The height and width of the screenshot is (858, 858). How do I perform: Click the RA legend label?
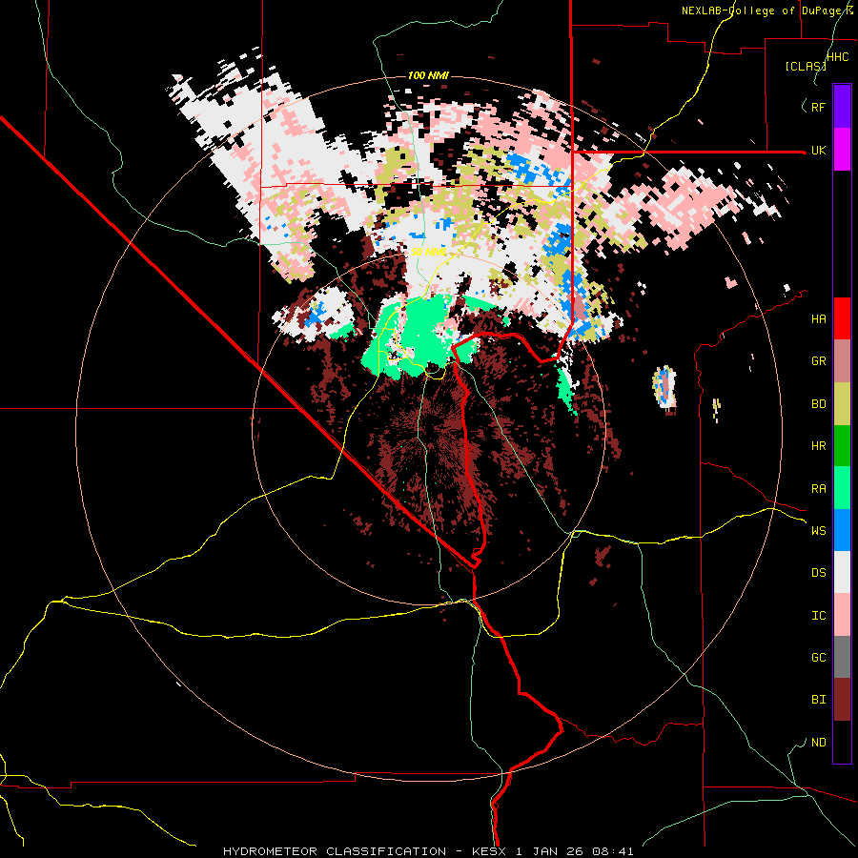click(x=818, y=489)
